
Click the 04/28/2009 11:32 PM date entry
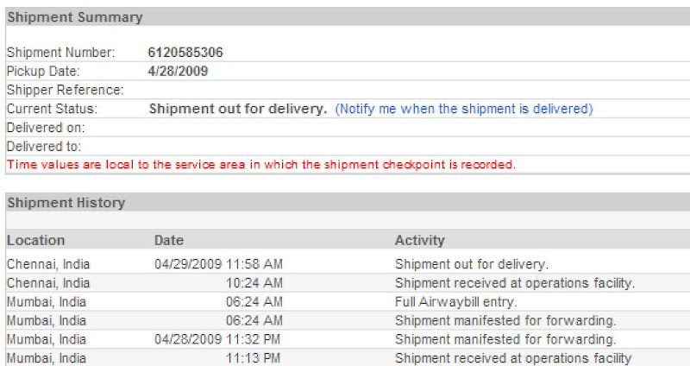tap(217, 339)
